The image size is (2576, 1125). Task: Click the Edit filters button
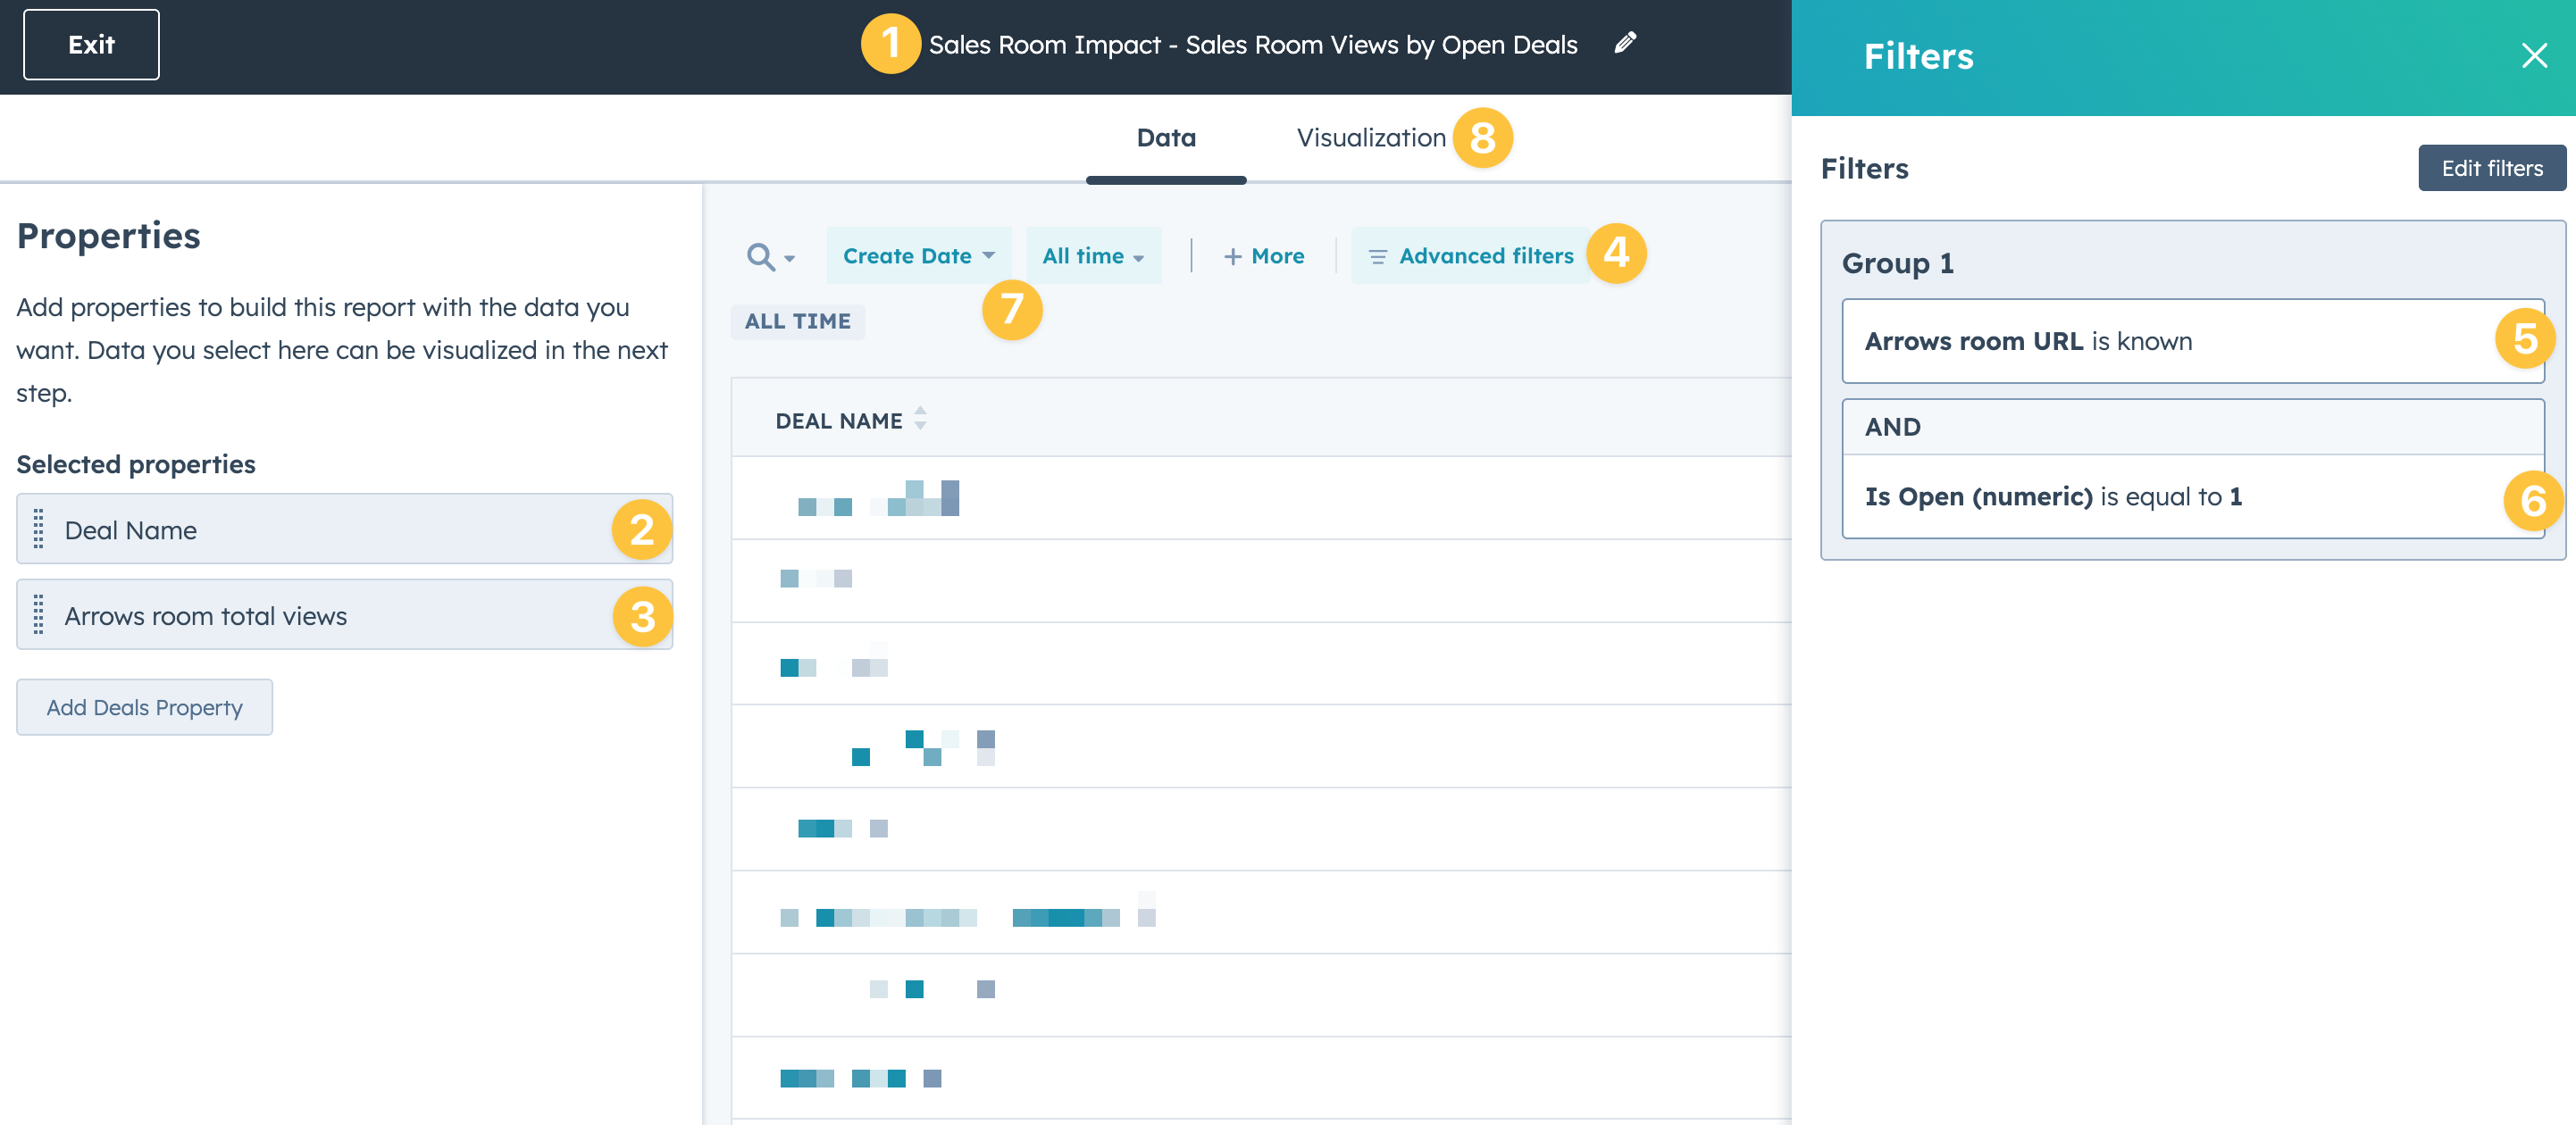[2491, 168]
